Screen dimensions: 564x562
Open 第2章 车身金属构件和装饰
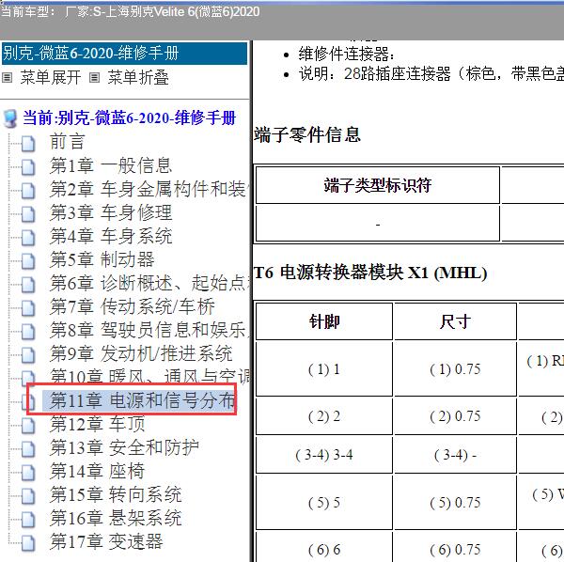(x=149, y=189)
